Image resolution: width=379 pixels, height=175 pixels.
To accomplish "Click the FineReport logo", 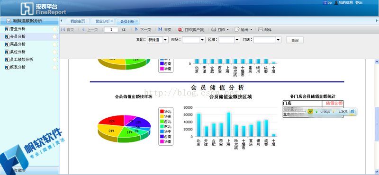I will [43, 9].
